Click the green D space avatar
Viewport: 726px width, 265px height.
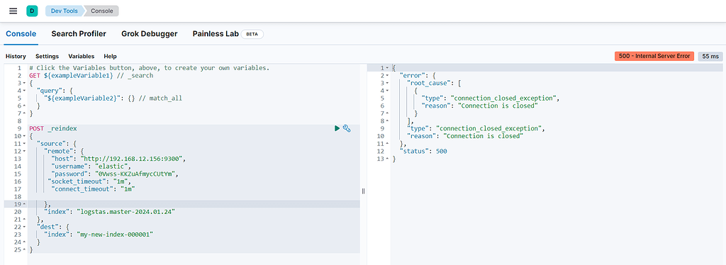coord(32,11)
